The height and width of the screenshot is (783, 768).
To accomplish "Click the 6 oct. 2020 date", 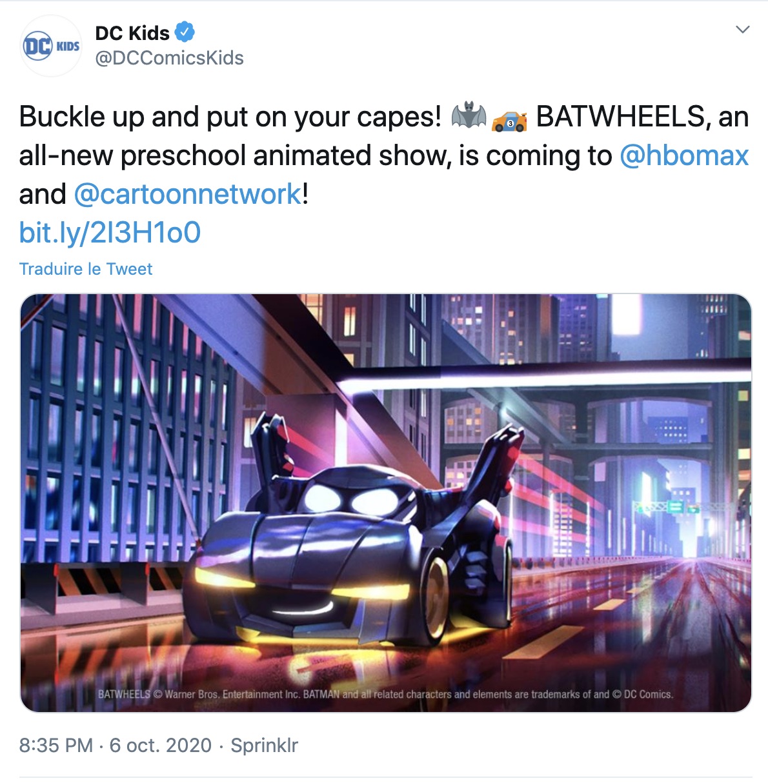I will click(x=161, y=746).
